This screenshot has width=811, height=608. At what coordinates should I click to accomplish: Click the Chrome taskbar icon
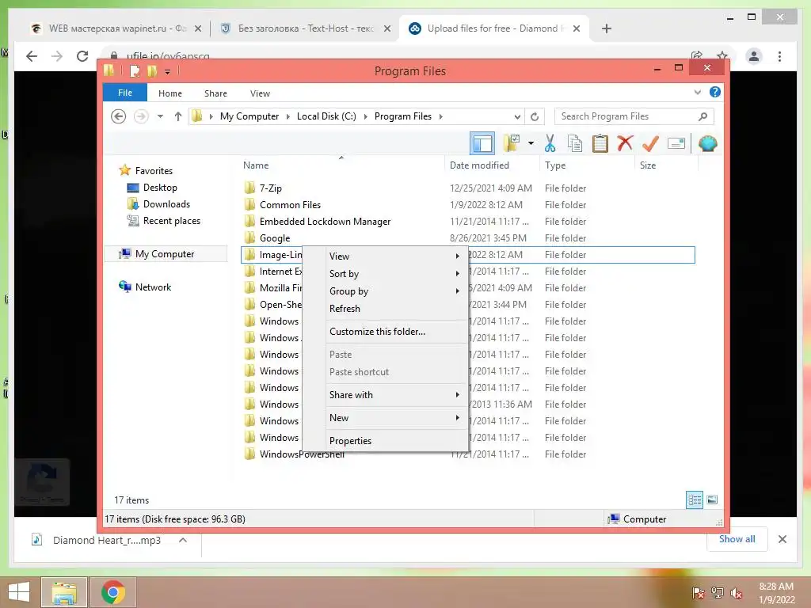coord(113,592)
